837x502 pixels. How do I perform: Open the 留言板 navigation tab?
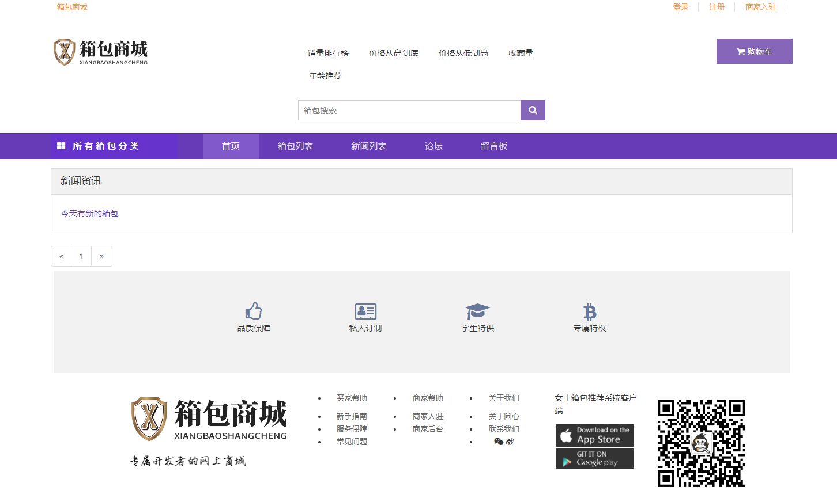[x=494, y=146]
